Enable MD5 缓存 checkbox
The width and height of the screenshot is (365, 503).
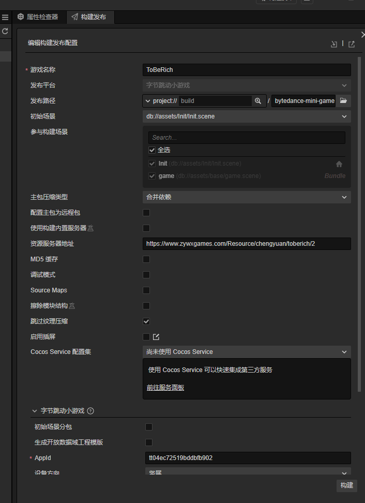[146, 259]
